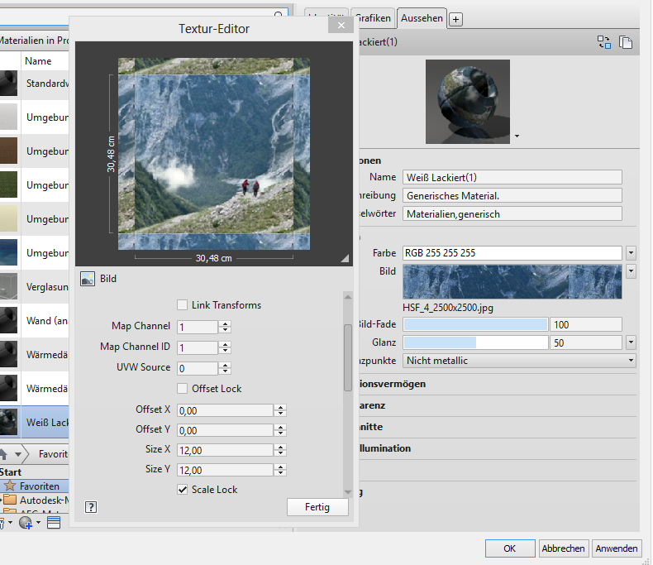Click the texture preview image in editor

214,154
